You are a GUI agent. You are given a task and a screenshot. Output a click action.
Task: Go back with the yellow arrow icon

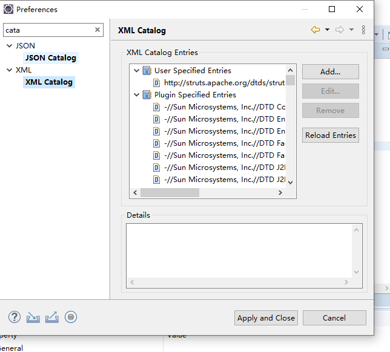pyautogui.click(x=316, y=30)
